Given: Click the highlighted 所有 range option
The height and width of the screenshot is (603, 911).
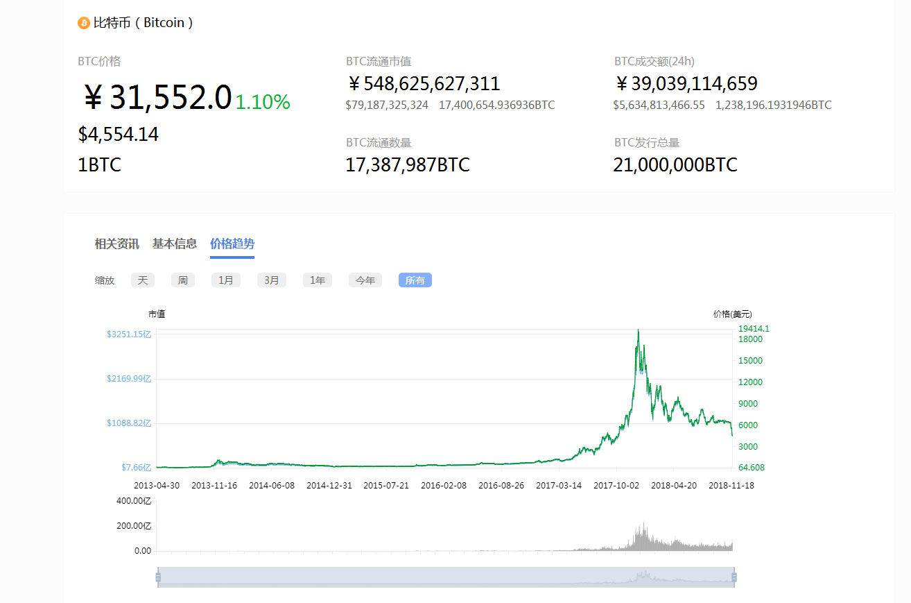Looking at the screenshot, I should [415, 280].
